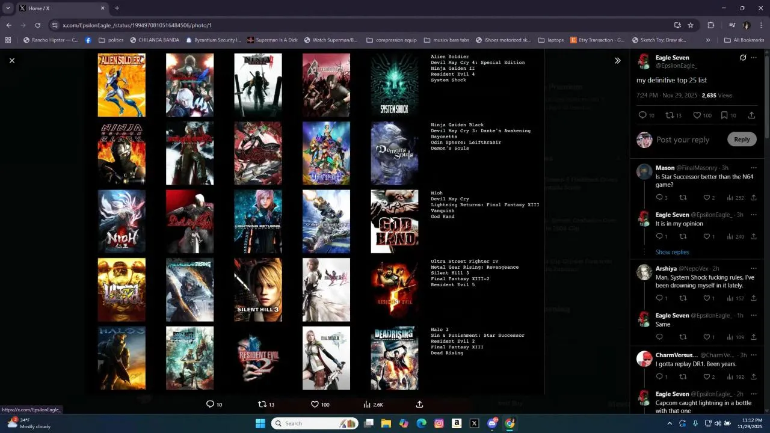Collapse the reply sidebar with the double-chevron icon

pyautogui.click(x=617, y=61)
